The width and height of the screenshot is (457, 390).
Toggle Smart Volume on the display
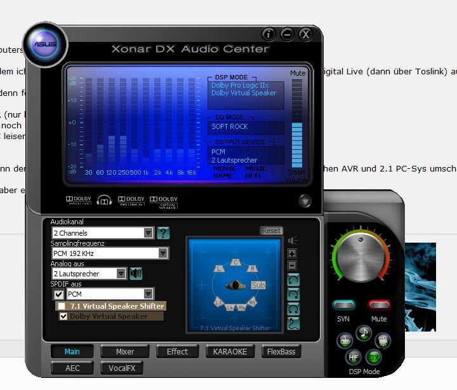pyautogui.click(x=296, y=176)
